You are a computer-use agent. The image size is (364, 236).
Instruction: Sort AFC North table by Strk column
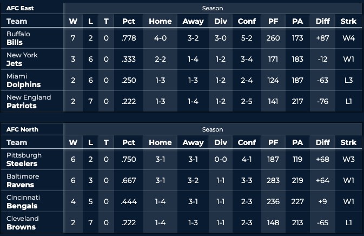[x=349, y=143]
